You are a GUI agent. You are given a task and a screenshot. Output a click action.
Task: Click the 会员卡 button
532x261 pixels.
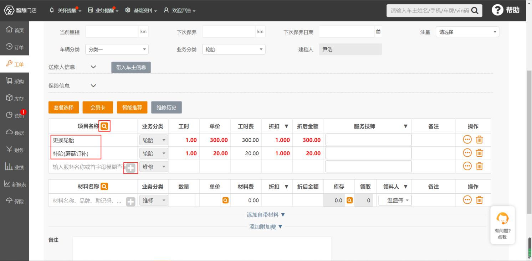point(98,108)
